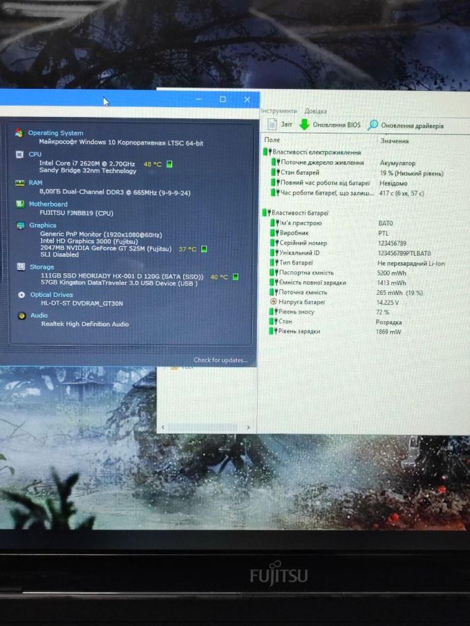
Task: Click the 14.225 V value
Action: point(387,303)
